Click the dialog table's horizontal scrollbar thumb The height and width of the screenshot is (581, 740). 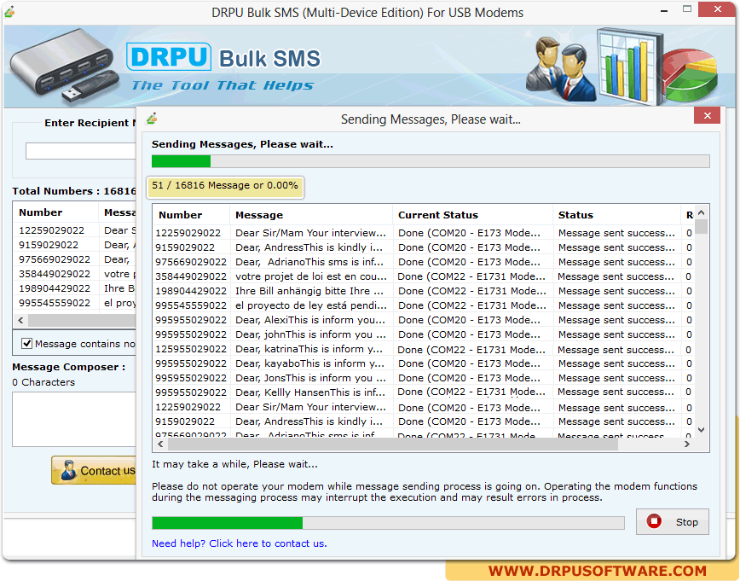pos(393,444)
